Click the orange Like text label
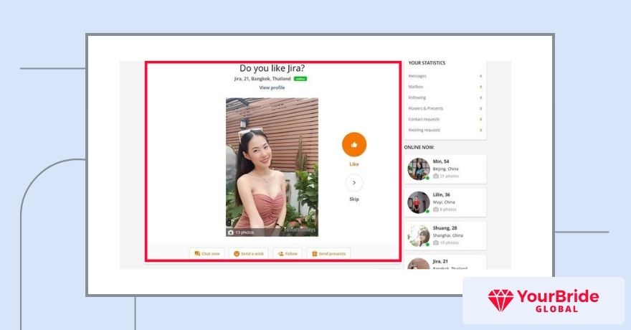The width and height of the screenshot is (631, 330). 354,164
